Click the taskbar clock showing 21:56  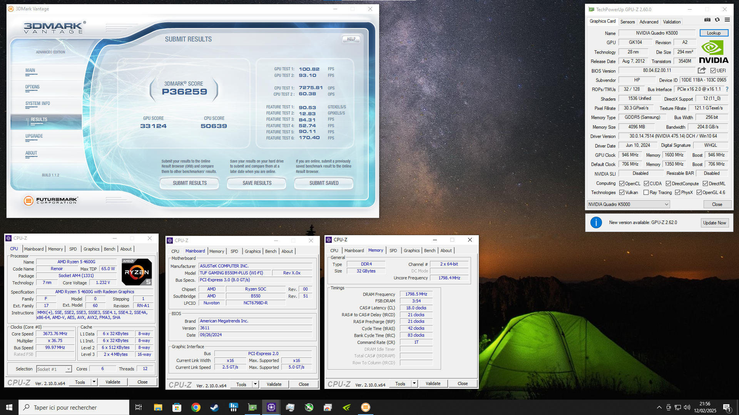(x=705, y=407)
